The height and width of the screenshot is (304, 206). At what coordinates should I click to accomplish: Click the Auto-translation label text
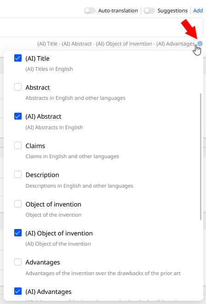(118, 11)
